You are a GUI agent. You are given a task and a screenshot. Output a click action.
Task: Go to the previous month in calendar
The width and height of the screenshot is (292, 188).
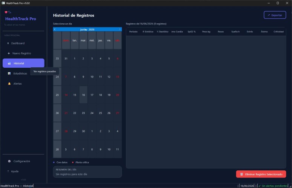coord(55,29)
